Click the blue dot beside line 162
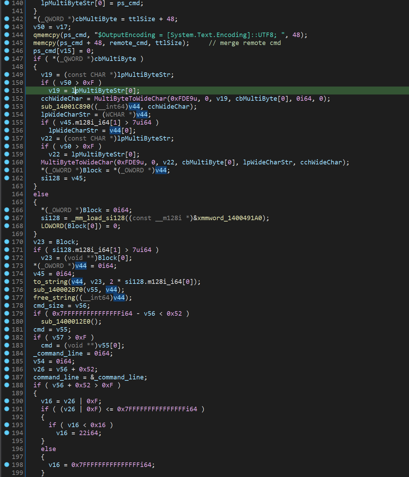Screen dimensions: 409x477 [x=7, y=178]
